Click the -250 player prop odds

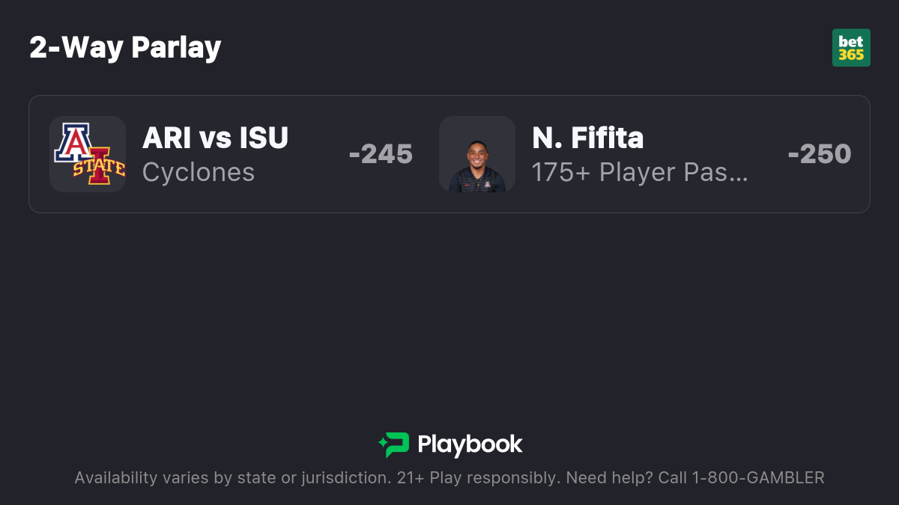coord(820,154)
